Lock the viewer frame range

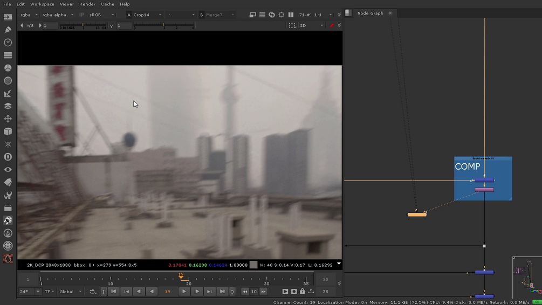pos(303,292)
